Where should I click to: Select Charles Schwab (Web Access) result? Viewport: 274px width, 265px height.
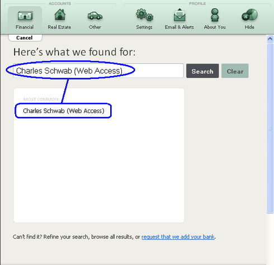click(x=63, y=111)
